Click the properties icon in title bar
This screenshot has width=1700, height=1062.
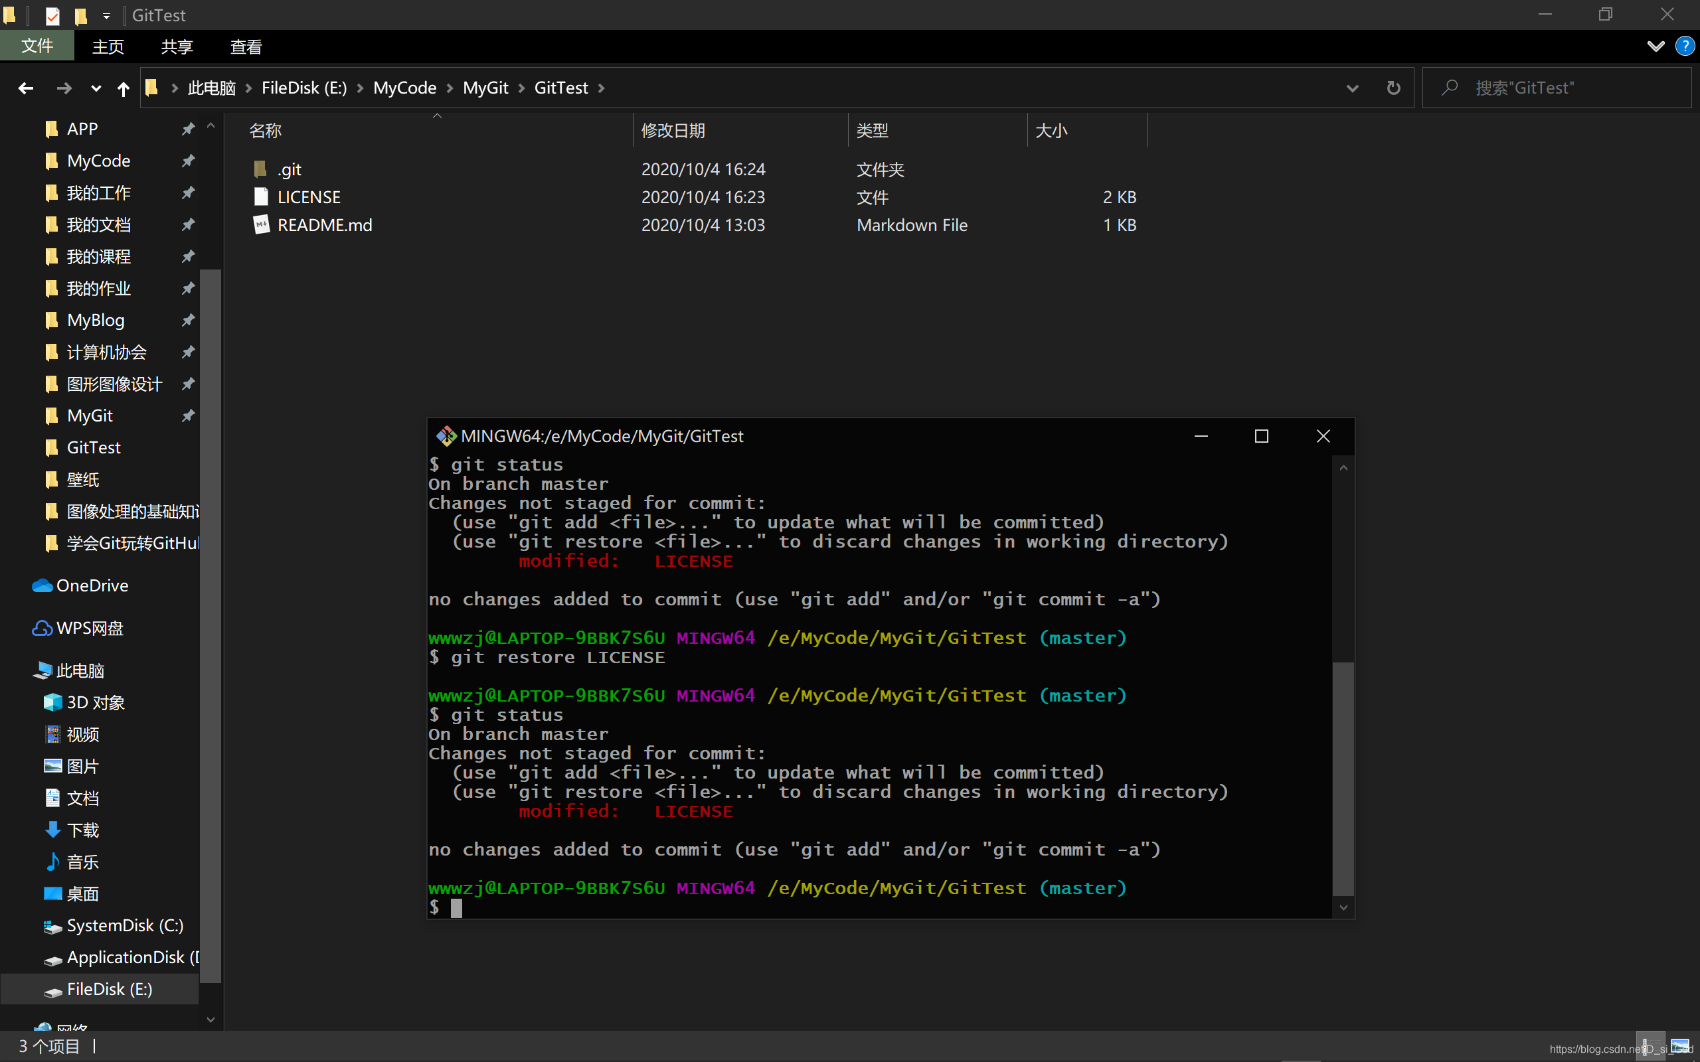[52, 15]
